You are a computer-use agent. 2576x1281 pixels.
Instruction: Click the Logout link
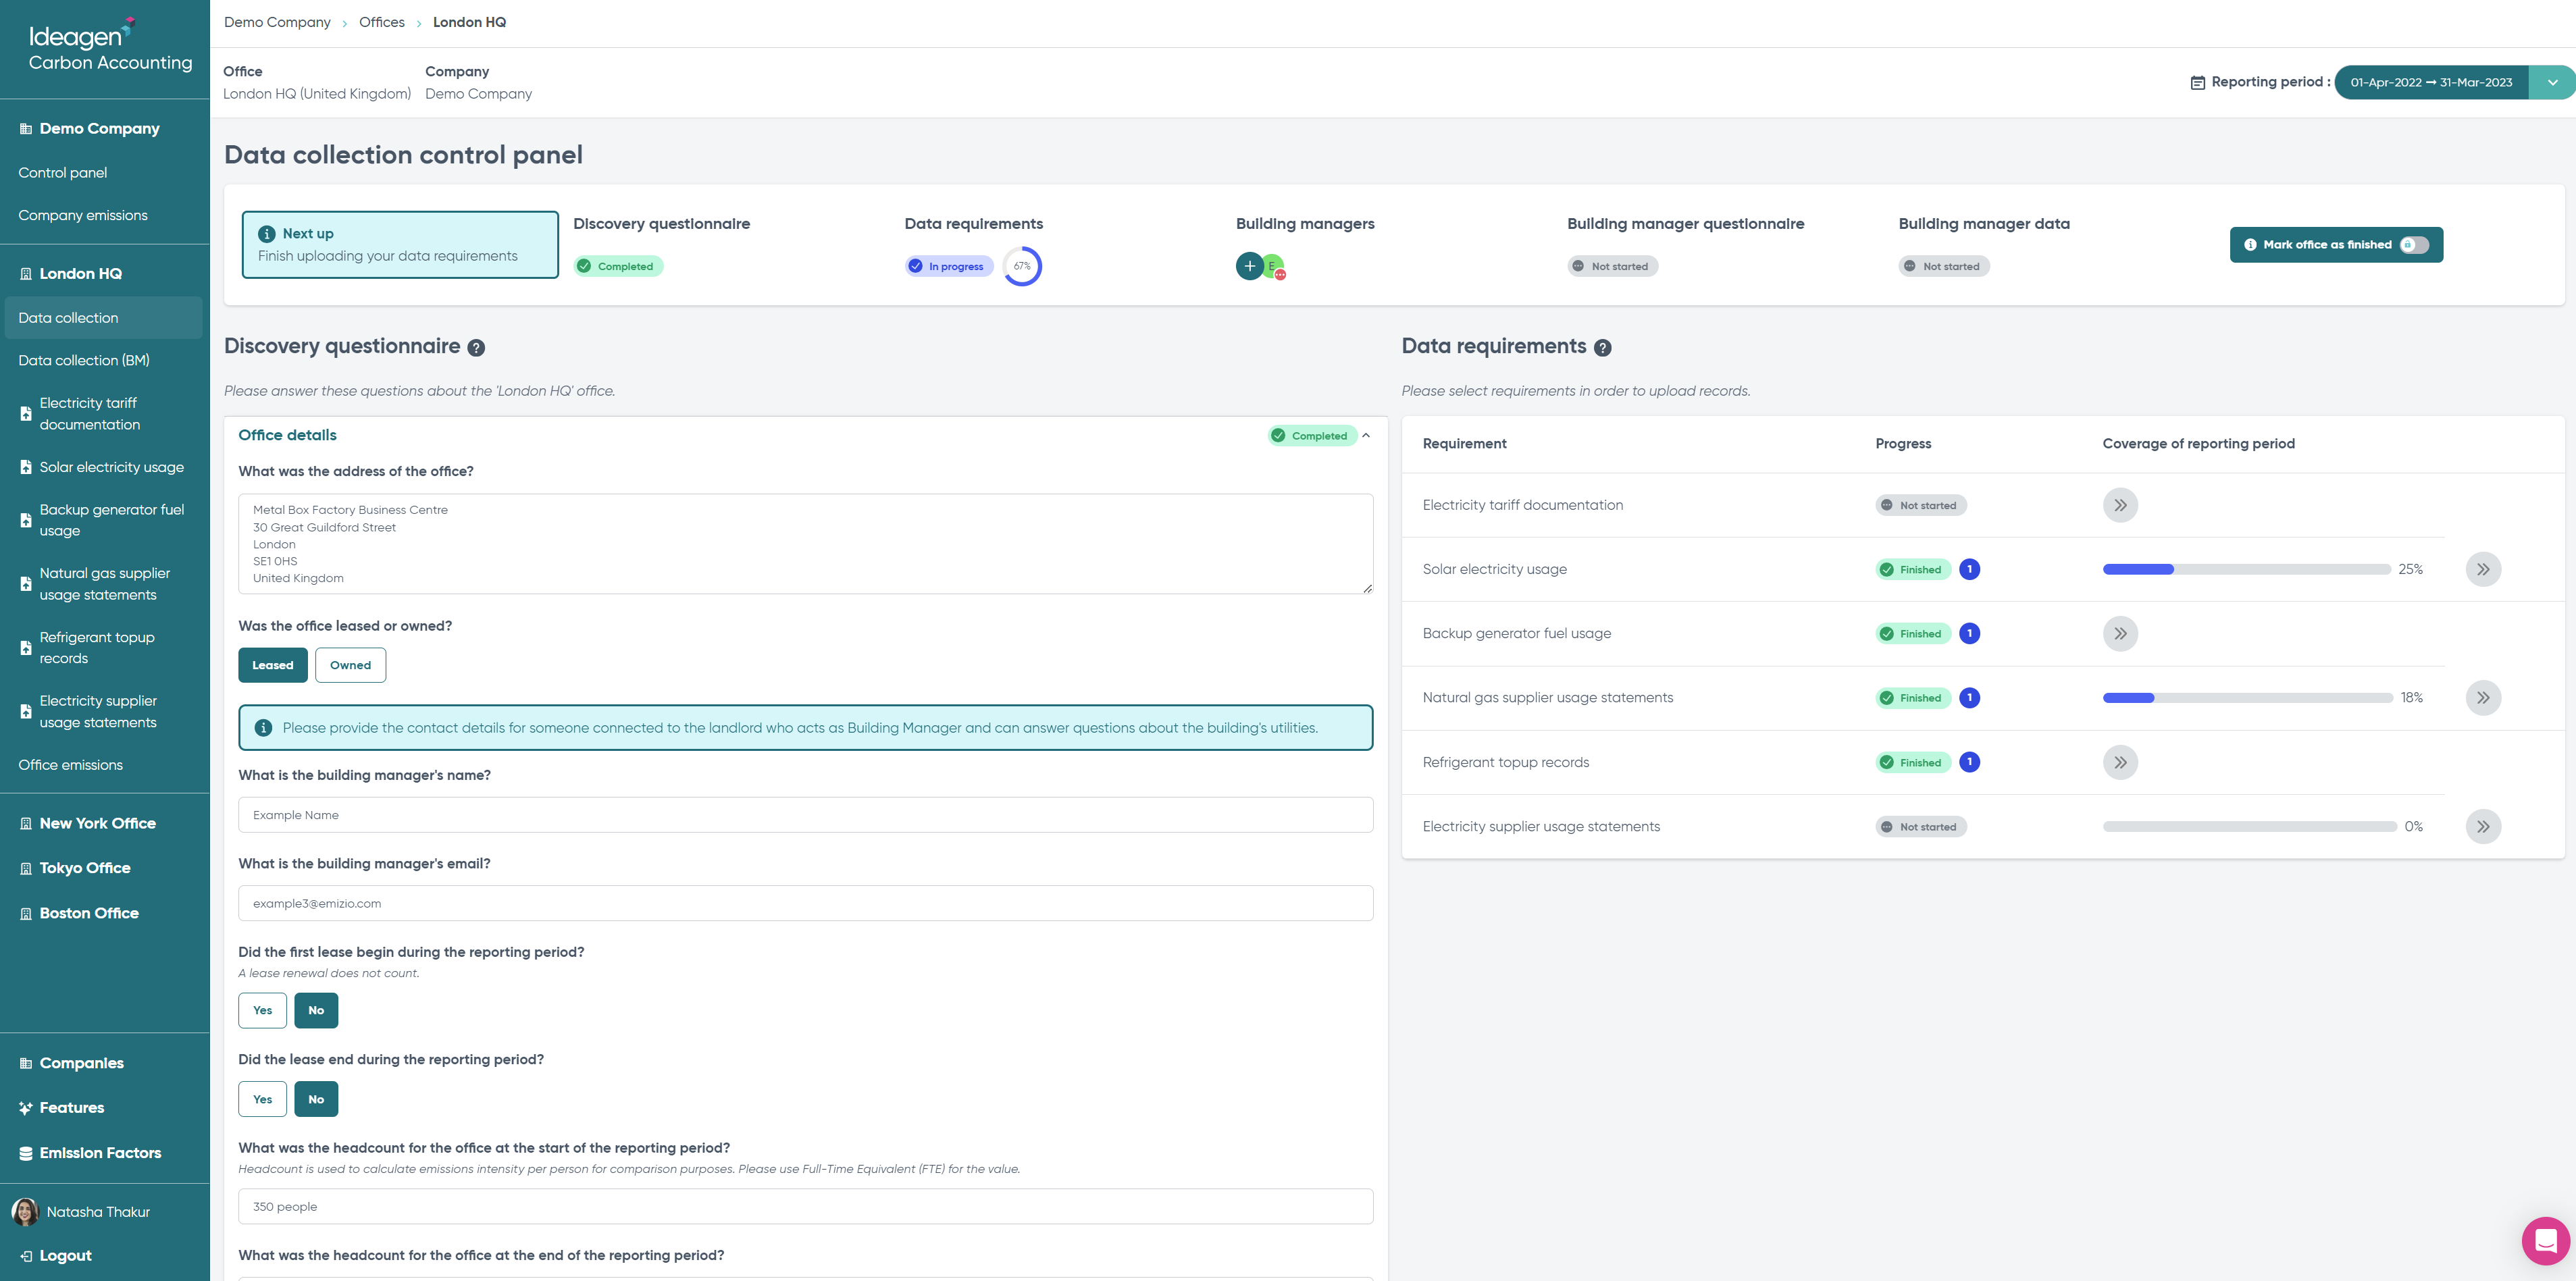pyautogui.click(x=65, y=1255)
